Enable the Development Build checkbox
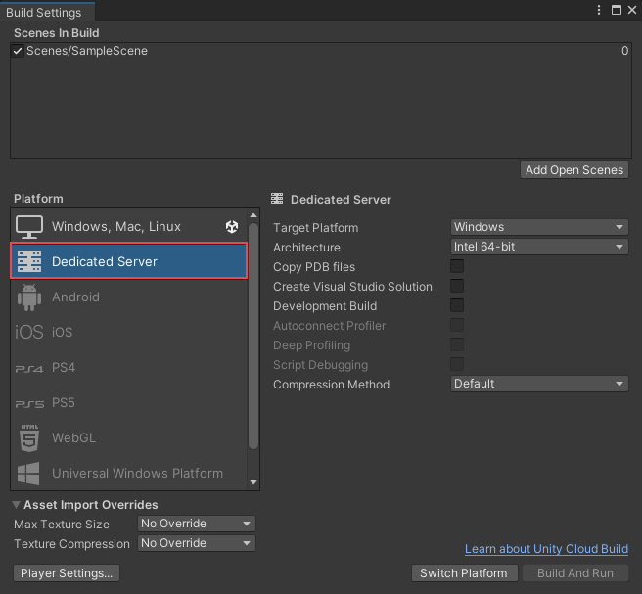Viewport: 642px width, 594px height. 457,305
